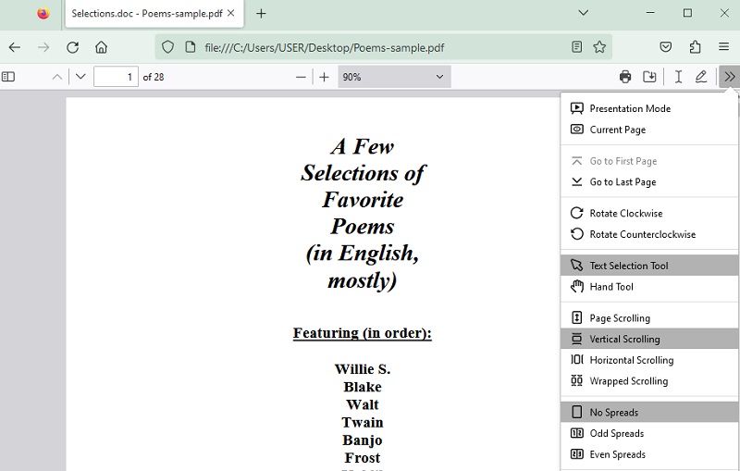Select the Selections.doc - Poems-sample.pdf tab
Screen dimensions: 740x471
pos(154,14)
